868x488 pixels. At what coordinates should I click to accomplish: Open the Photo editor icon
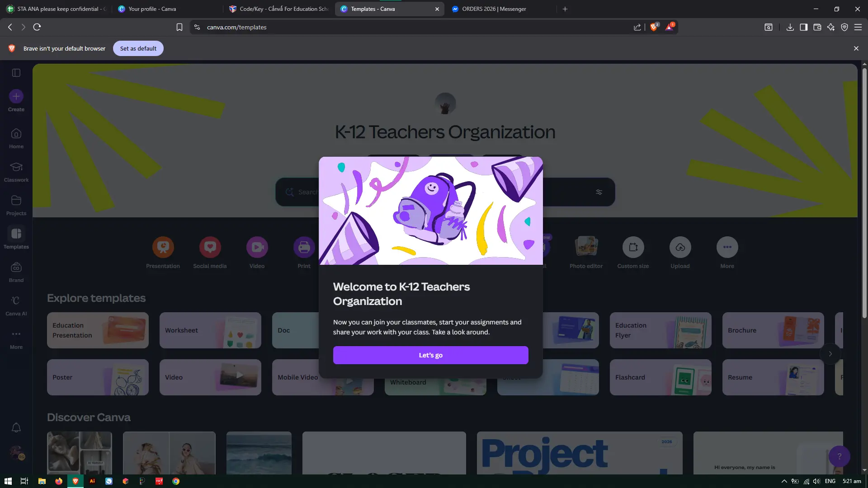pyautogui.click(x=586, y=247)
